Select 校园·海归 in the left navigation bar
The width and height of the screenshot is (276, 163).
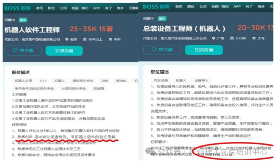tap(79, 8)
